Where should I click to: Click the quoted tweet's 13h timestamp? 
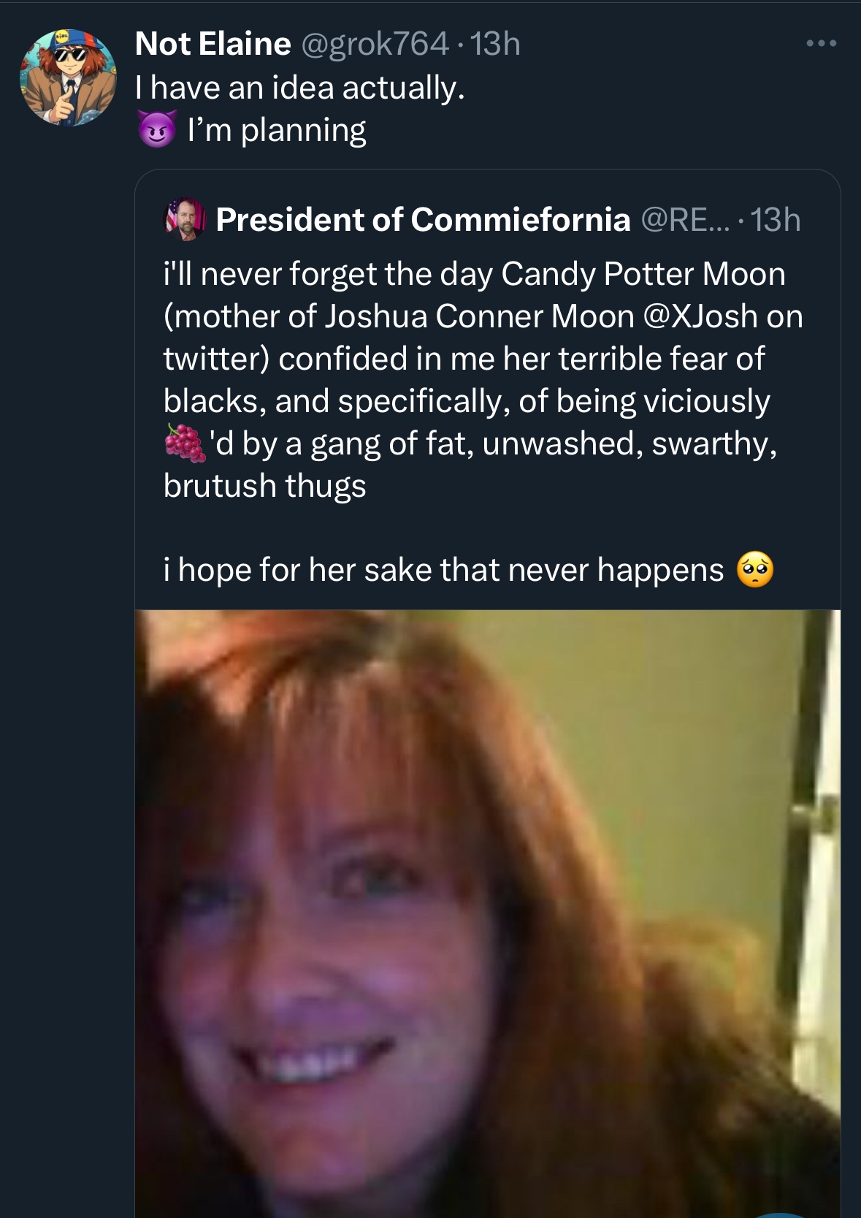pyautogui.click(x=776, y=219)
